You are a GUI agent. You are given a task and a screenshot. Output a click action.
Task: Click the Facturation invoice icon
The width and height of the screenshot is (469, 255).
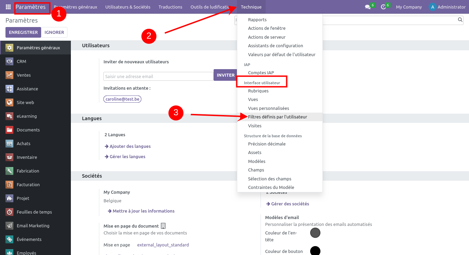10,184
